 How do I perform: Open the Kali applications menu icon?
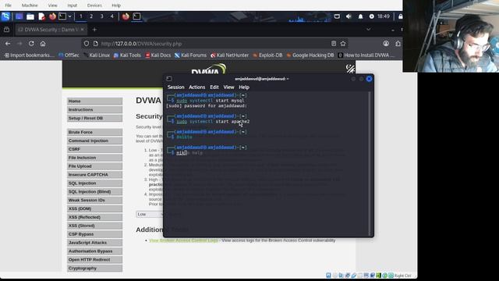[5, 16]
